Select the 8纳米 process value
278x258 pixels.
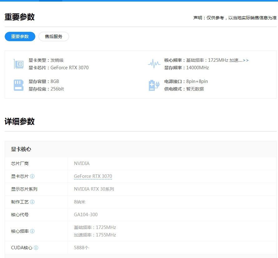80,202
